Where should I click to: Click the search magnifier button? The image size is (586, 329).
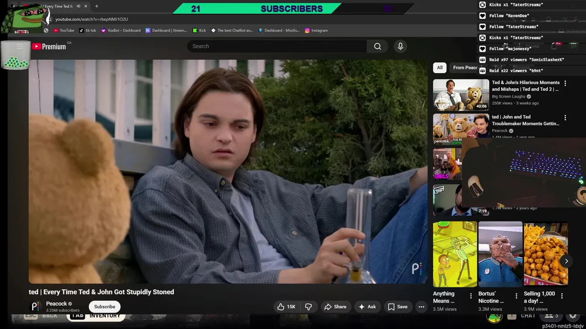(x=377, y=46)
